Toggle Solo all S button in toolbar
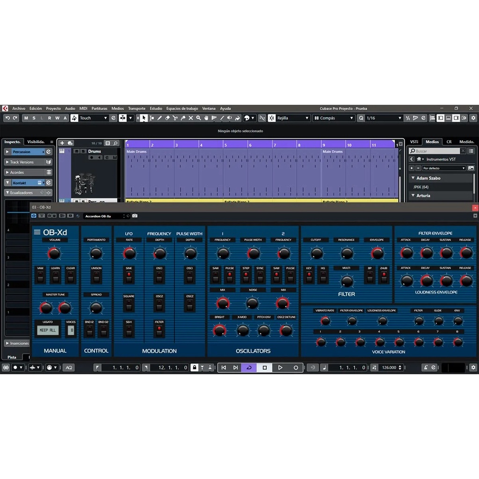 (34, 118)
